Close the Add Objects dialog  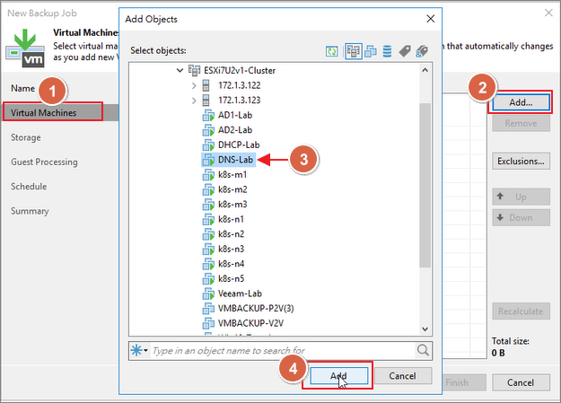click(x=431, y=19)
